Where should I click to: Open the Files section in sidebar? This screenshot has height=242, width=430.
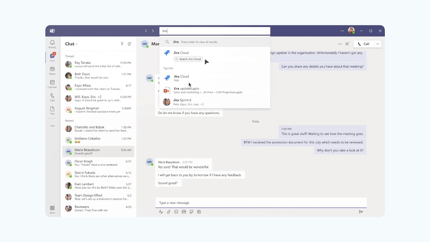52,110
